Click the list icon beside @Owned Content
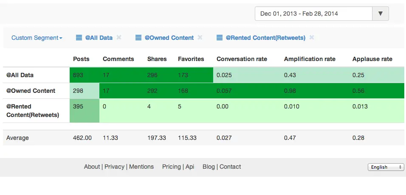Viewport: 406px width, 195px height. click(x=138, y=38)
